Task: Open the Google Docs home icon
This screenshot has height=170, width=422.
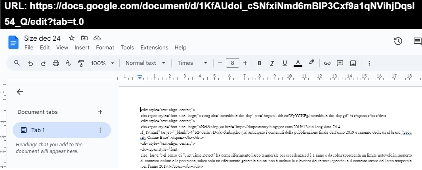Action: click(x=13, y=42)
